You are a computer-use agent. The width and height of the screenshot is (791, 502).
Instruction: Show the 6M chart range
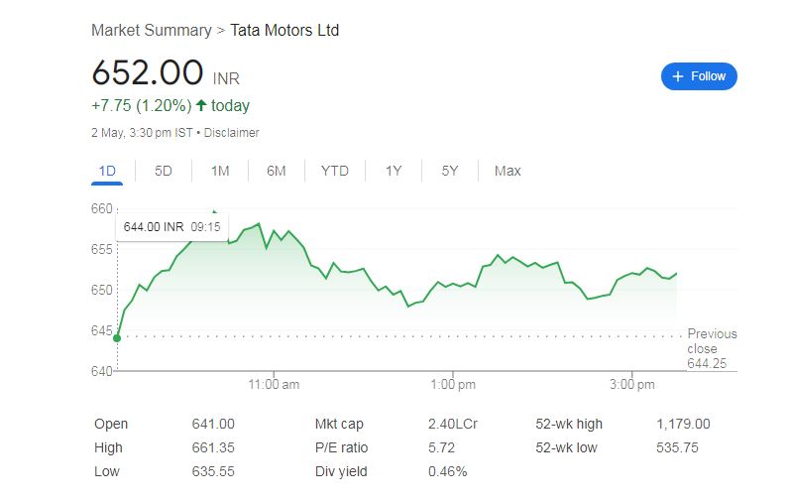coord(277,171)
